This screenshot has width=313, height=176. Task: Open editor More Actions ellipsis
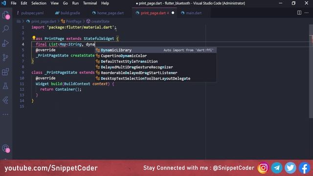point(307,13)
